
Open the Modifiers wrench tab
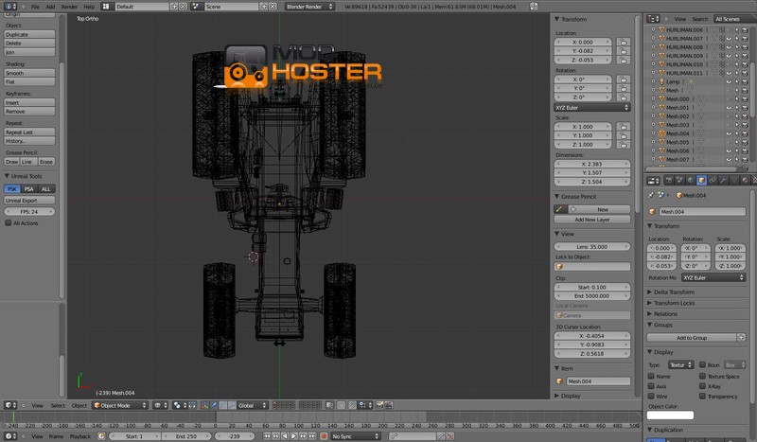tap(723, 180)
